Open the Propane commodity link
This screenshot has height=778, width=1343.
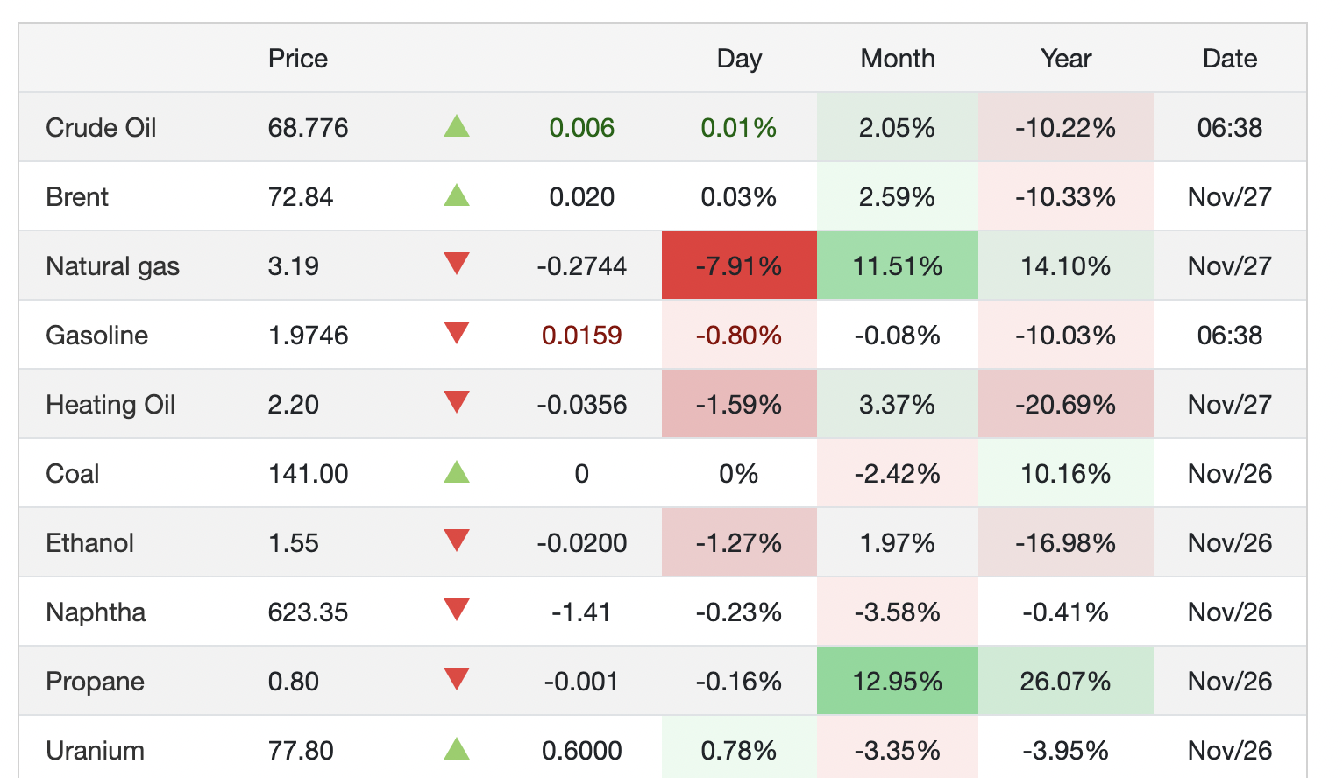95,682
